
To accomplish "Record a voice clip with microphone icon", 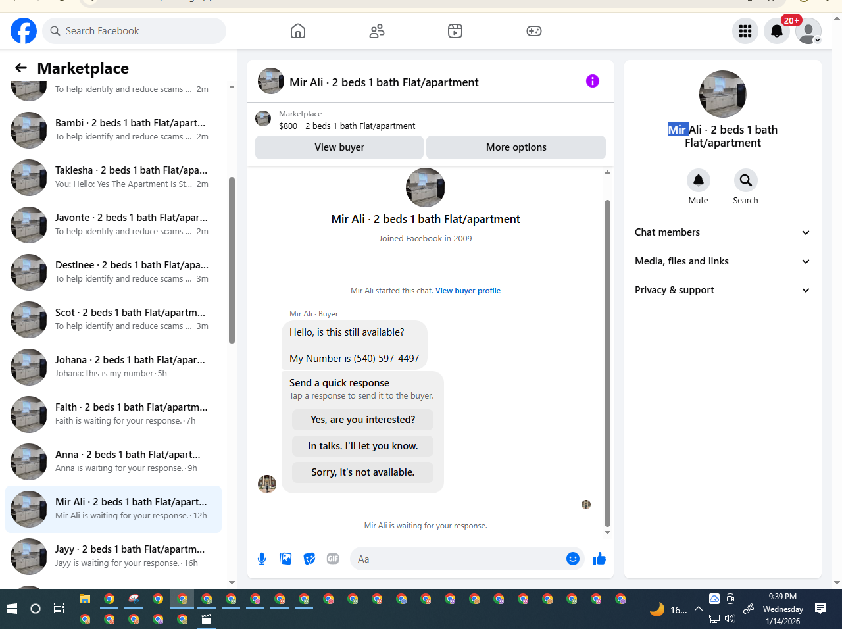I will pyautogui.click(x=262, y=559).
